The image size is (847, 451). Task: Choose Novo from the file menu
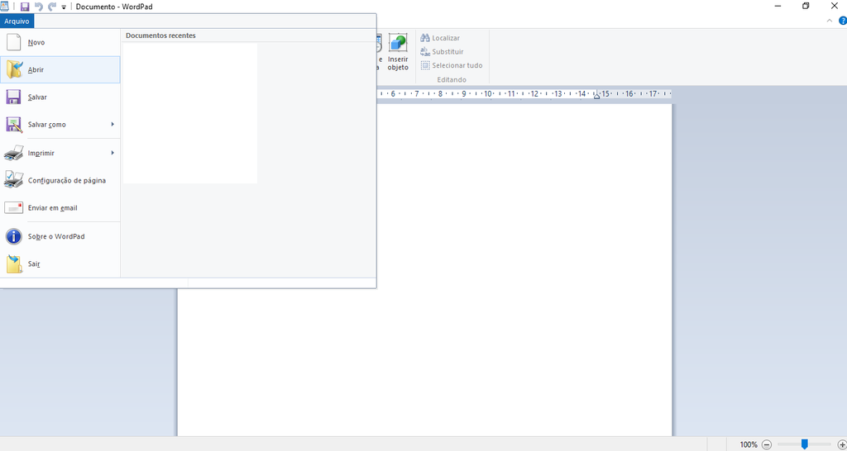click(60, 42)
